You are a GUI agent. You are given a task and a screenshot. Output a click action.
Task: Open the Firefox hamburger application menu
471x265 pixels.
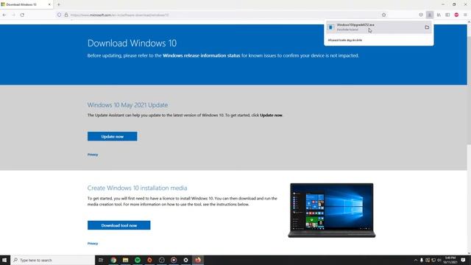[465, 15]
